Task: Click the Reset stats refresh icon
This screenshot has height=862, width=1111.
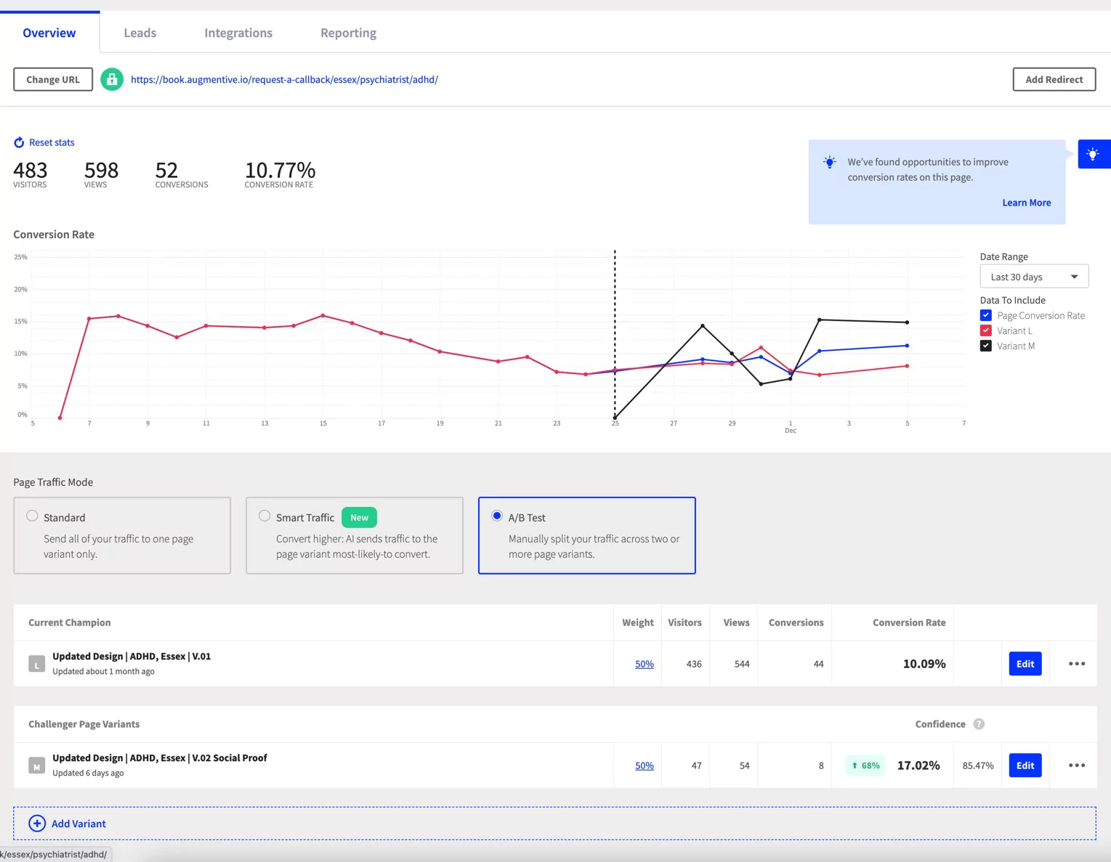Action: pos(19,142)
